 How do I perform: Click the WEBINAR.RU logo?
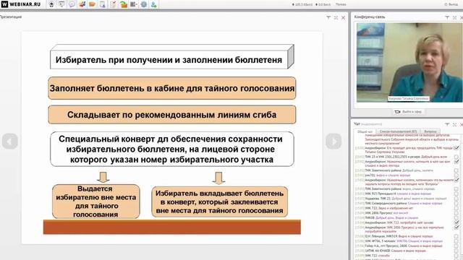21,4
